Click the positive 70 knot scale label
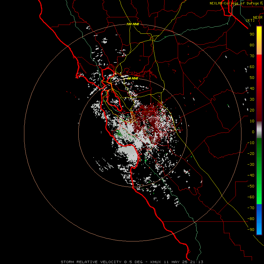This screenshot has height=264, width=264. (x=252, y=56)
